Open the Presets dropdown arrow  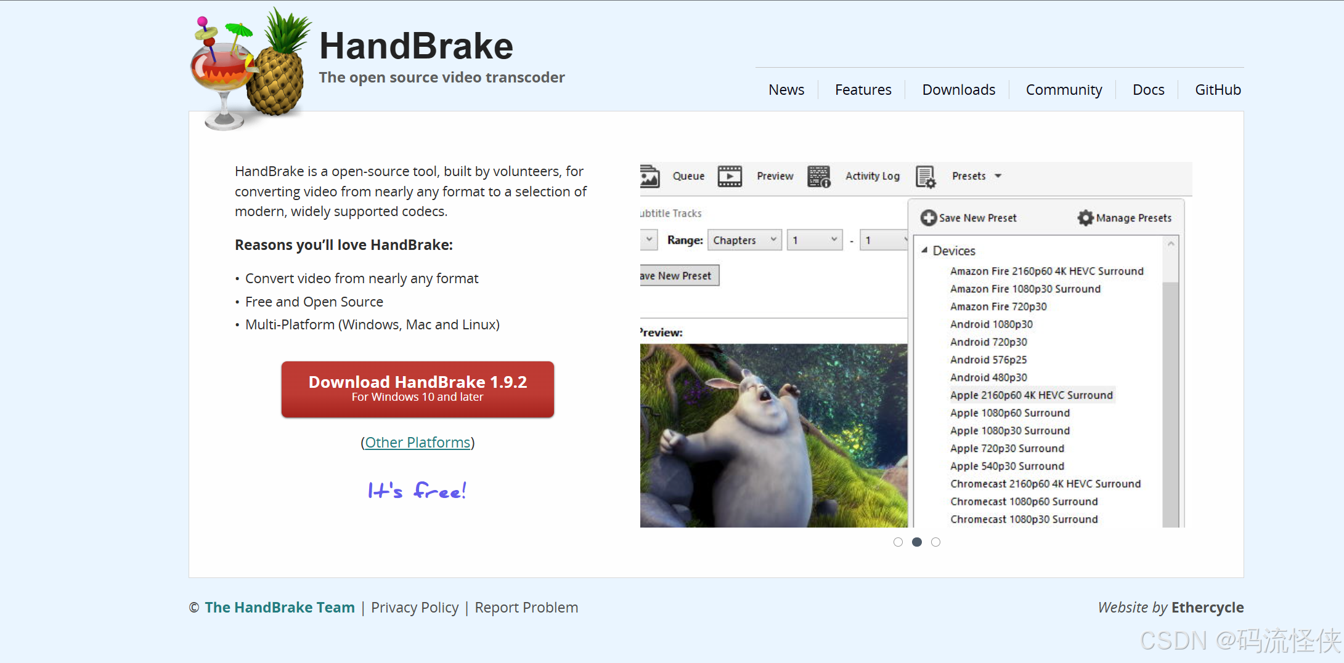coord(998,176)
